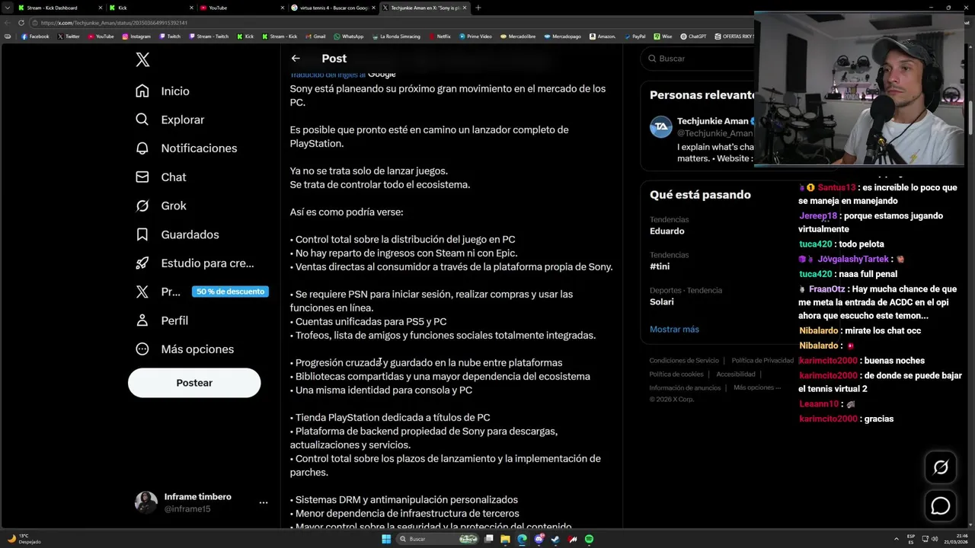Image resolution: width=975 pixels, height=548 pixels.
Task: Open the Solari sports trend
Action: point(661,301)
